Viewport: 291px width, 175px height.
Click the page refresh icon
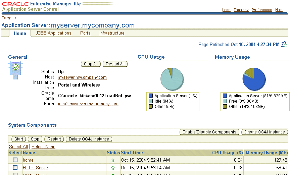pyautogui.click(x=284, y=44)
